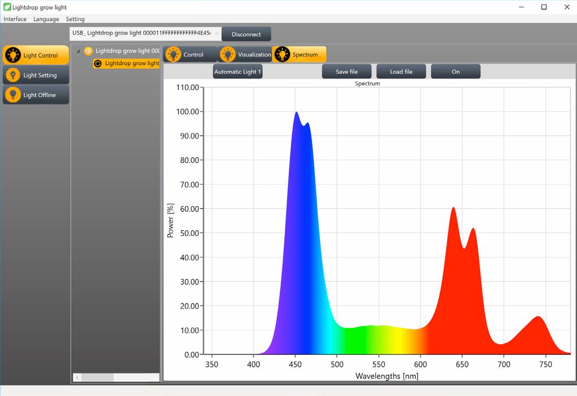
Task: Close the Lightdrop grow light window
Action: [x=567, y=7]
